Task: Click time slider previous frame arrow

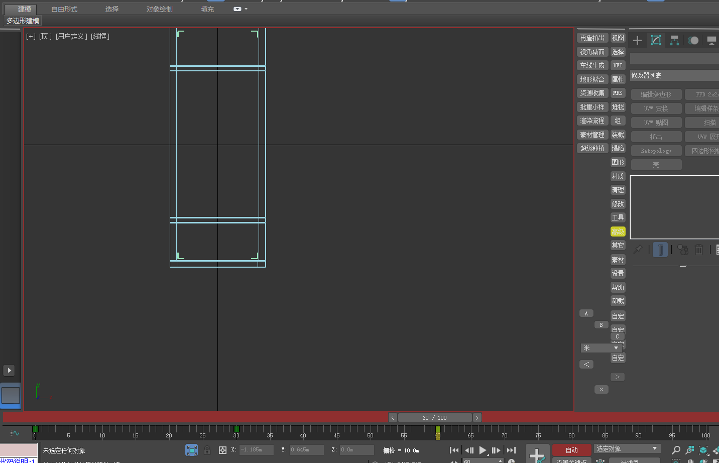Action: (393, 418)
